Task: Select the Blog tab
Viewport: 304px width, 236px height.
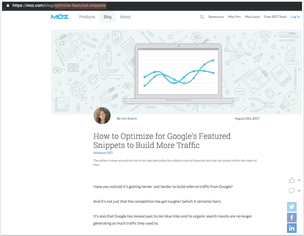Action: point(107,17)
